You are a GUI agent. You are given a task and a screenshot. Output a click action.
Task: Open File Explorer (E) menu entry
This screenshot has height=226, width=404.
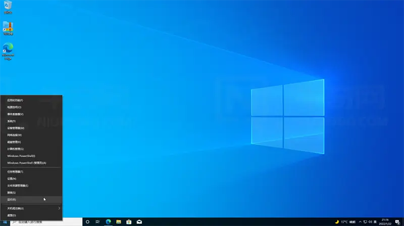click(31, 186)
